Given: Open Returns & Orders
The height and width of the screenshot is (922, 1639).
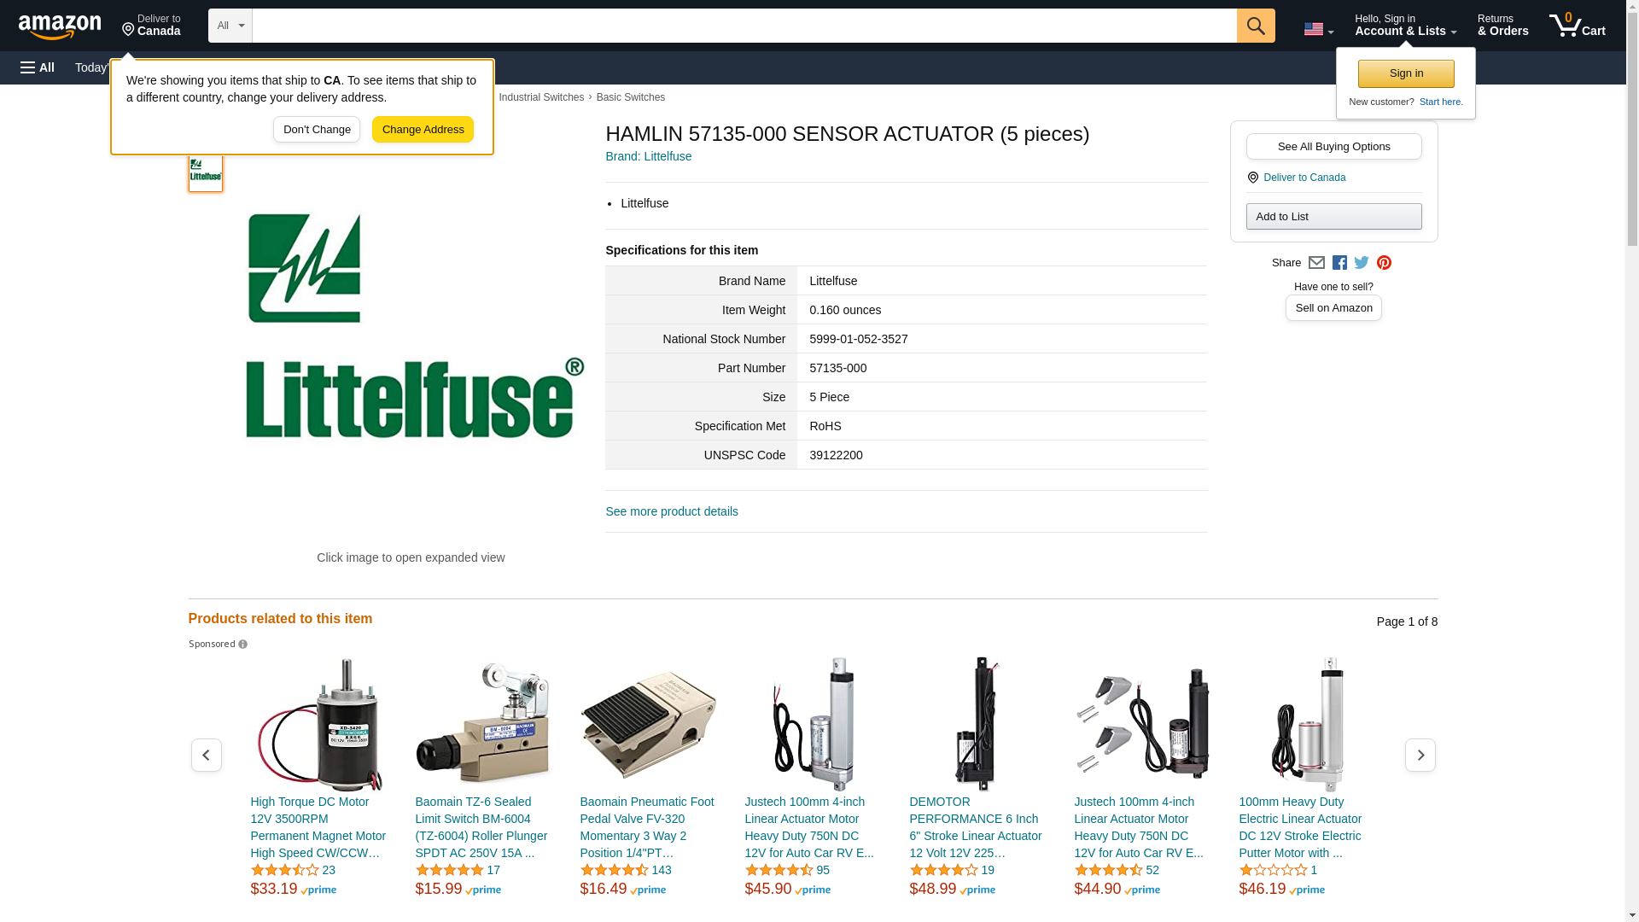Looking at the screenshot, I should click(1502, 26).
